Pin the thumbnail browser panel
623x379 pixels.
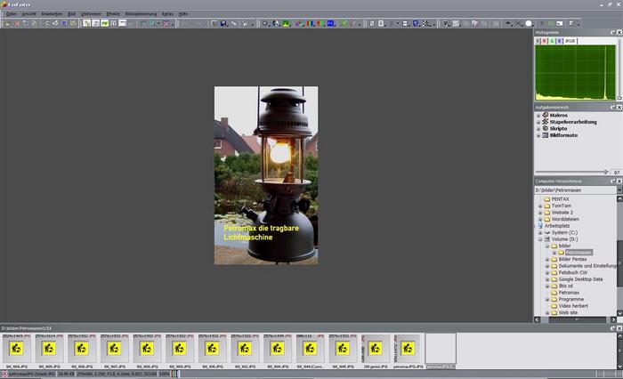[612, 328]
